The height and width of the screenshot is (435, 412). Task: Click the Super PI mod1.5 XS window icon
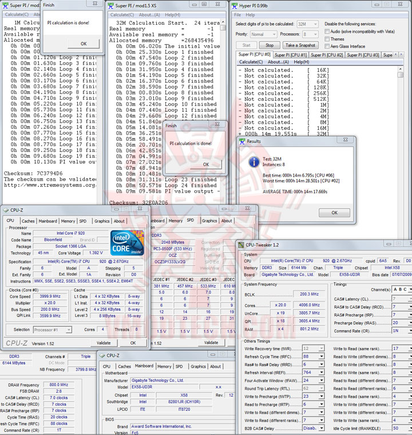tap(111, 6)
